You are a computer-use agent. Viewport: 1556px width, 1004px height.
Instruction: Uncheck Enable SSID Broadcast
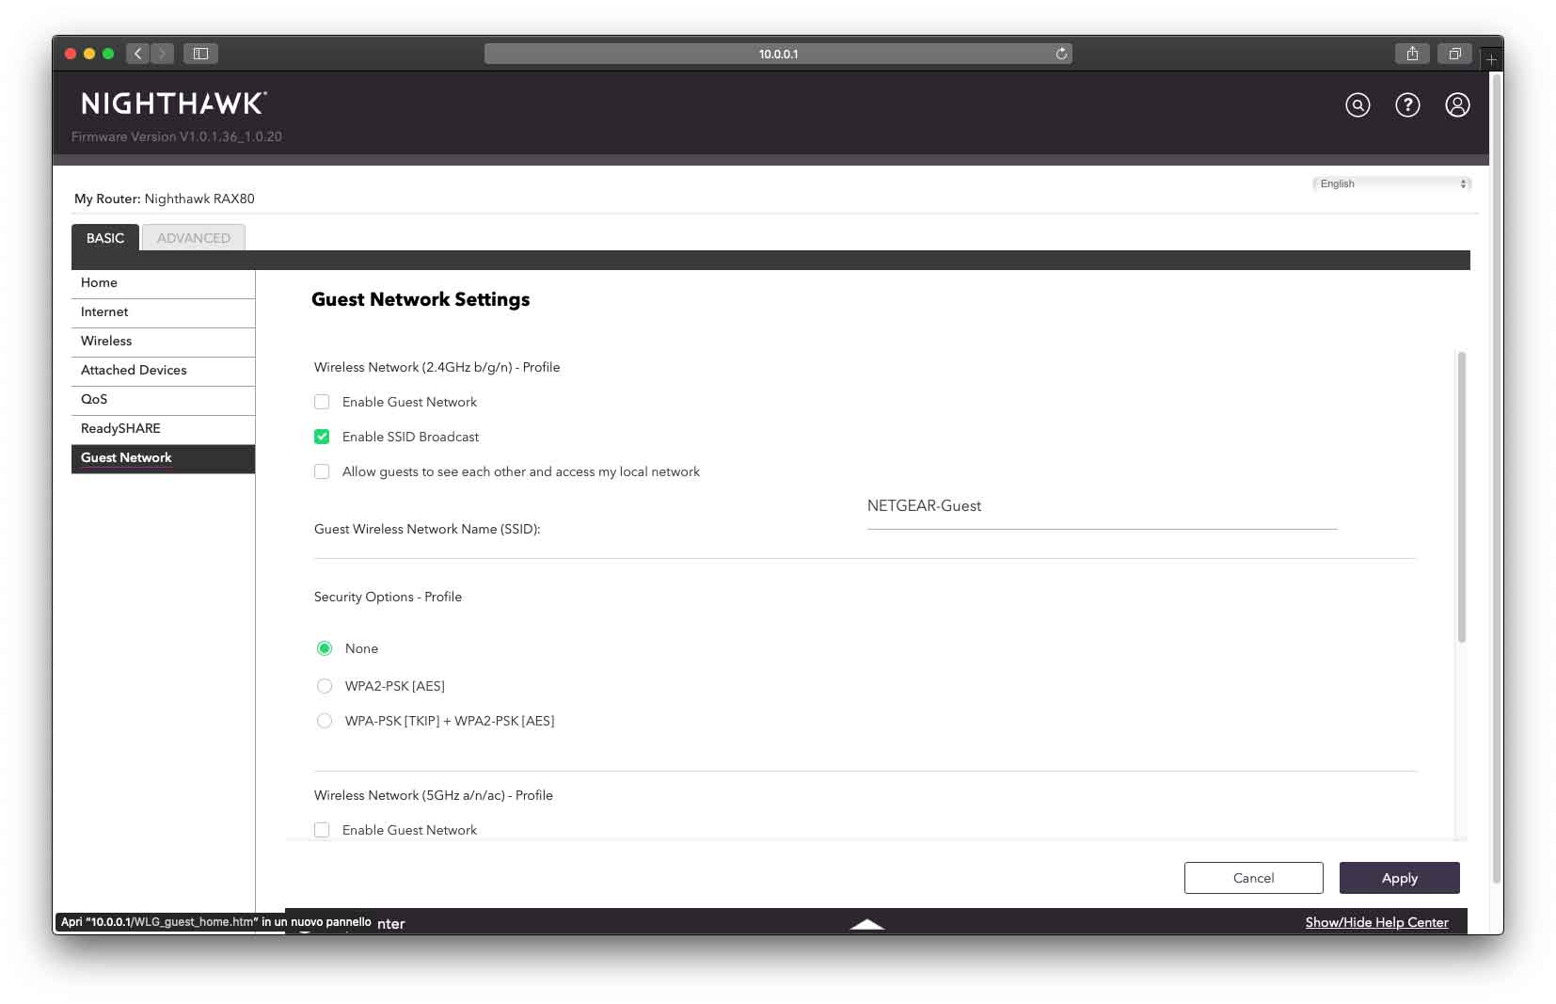click(322, 437)
